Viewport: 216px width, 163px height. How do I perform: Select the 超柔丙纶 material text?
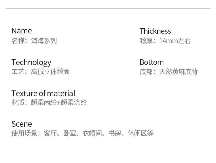(44, 103)
